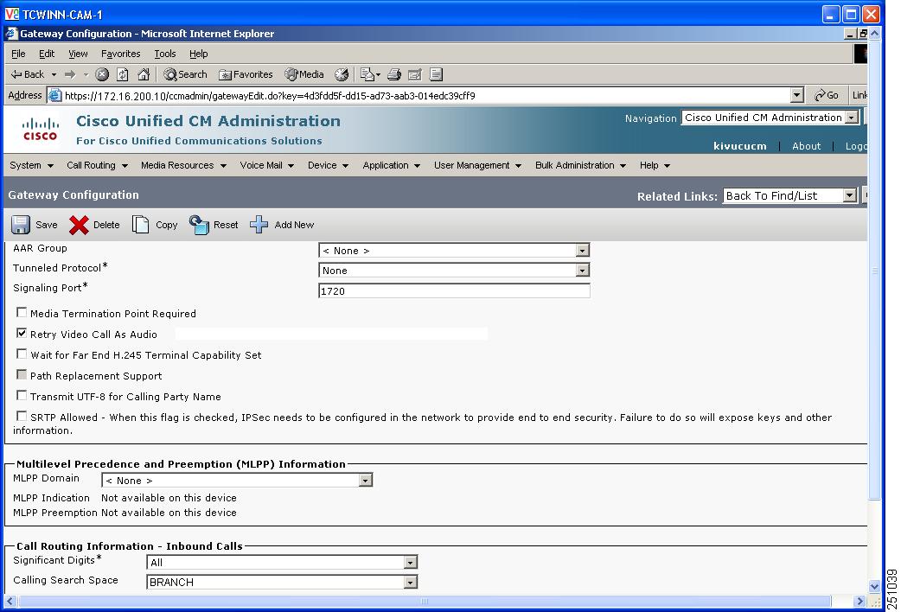Click the Go button beside the address bar

[x=827, y=95]
